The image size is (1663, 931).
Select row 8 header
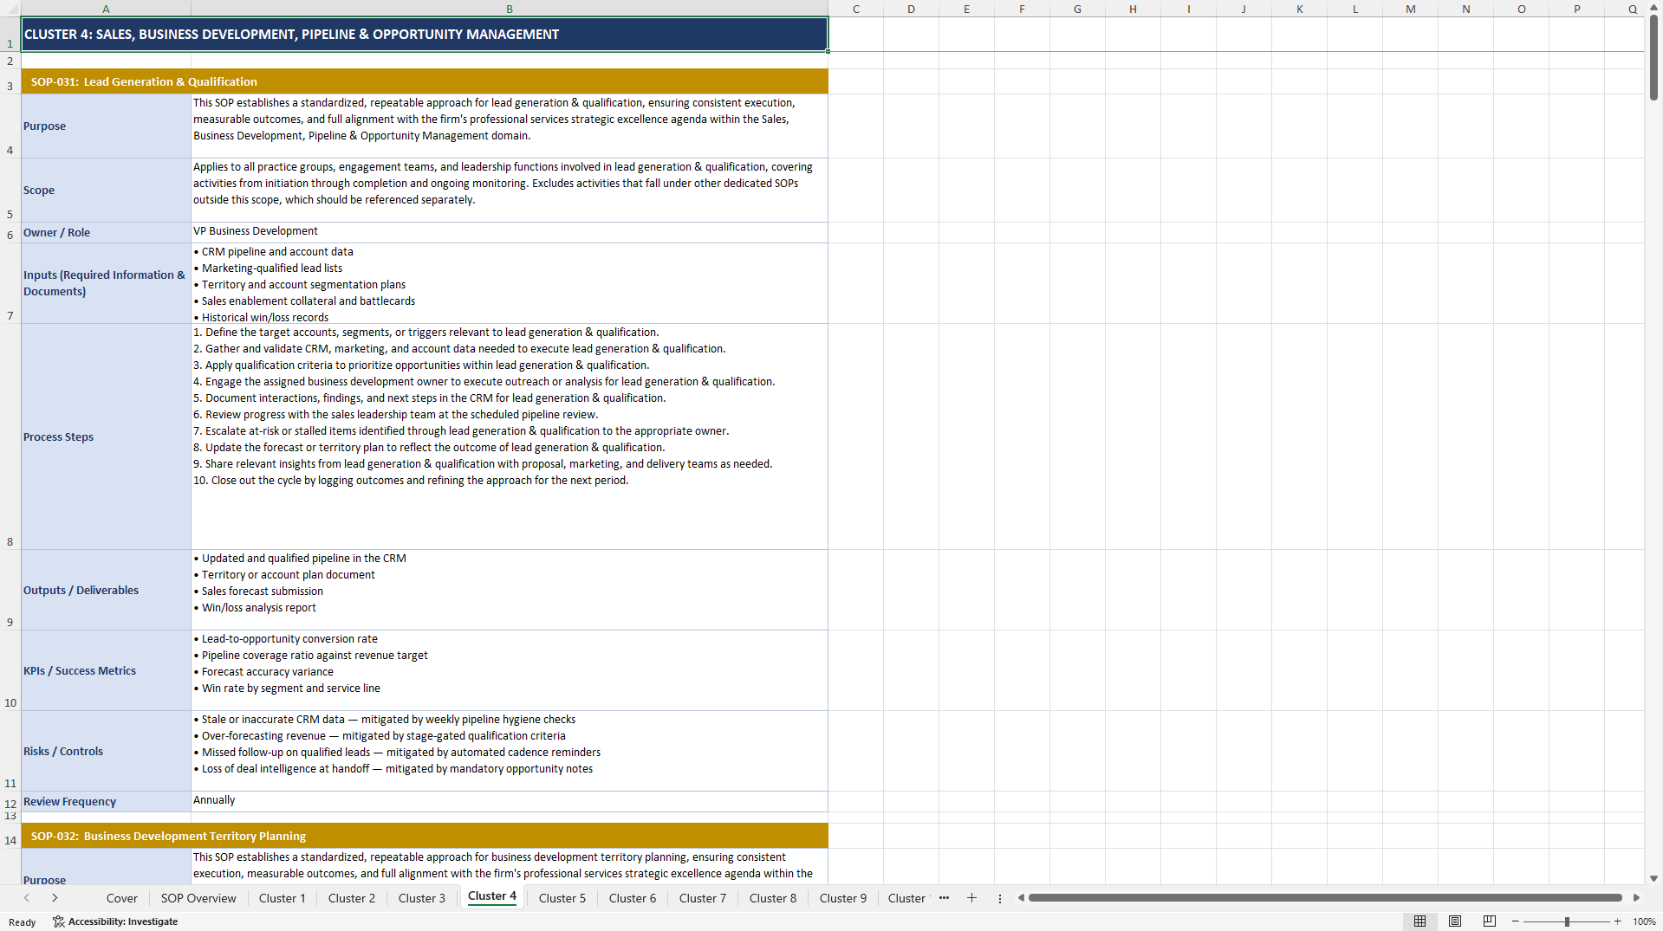click(x=10, y=436)
